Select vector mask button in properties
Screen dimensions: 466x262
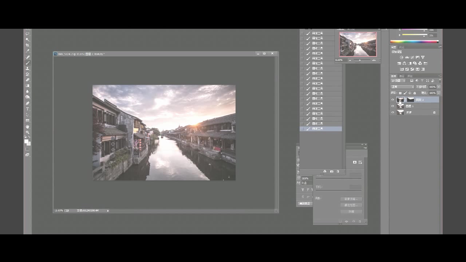[360, 162]
